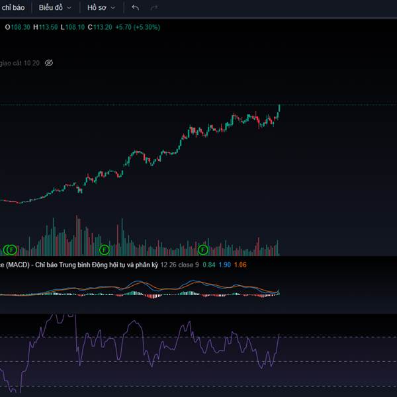
Task: Open the Biểu đồ dropdown
Action: [55, 8]
